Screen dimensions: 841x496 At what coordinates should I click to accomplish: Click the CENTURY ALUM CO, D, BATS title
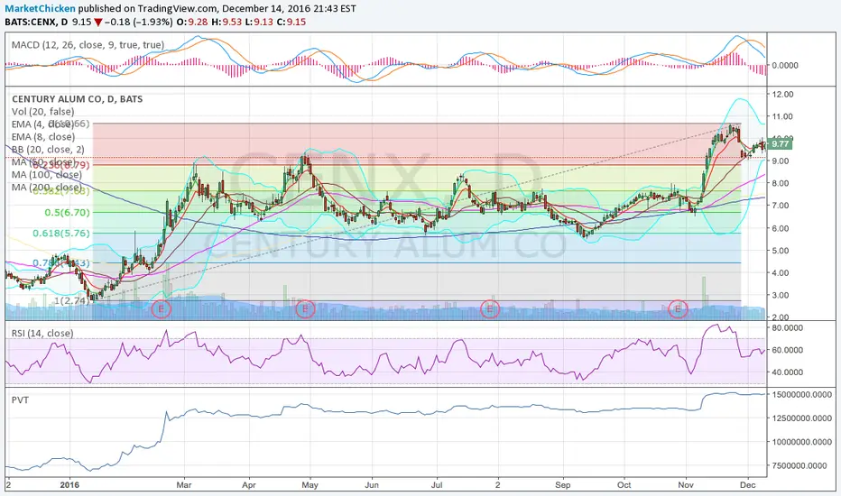point(78,99)
